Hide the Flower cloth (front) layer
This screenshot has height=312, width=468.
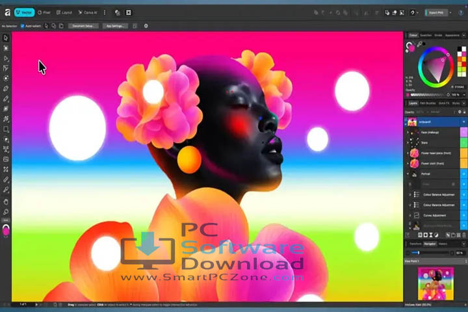point(464,163)
